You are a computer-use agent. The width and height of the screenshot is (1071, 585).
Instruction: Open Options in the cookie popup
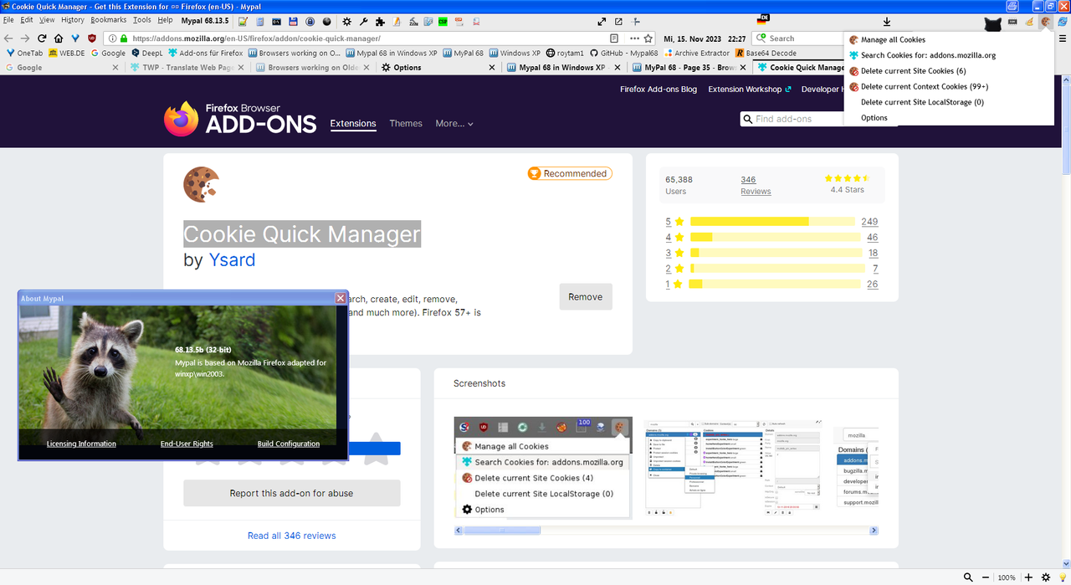pyautogui.click(x=874, y=118)
